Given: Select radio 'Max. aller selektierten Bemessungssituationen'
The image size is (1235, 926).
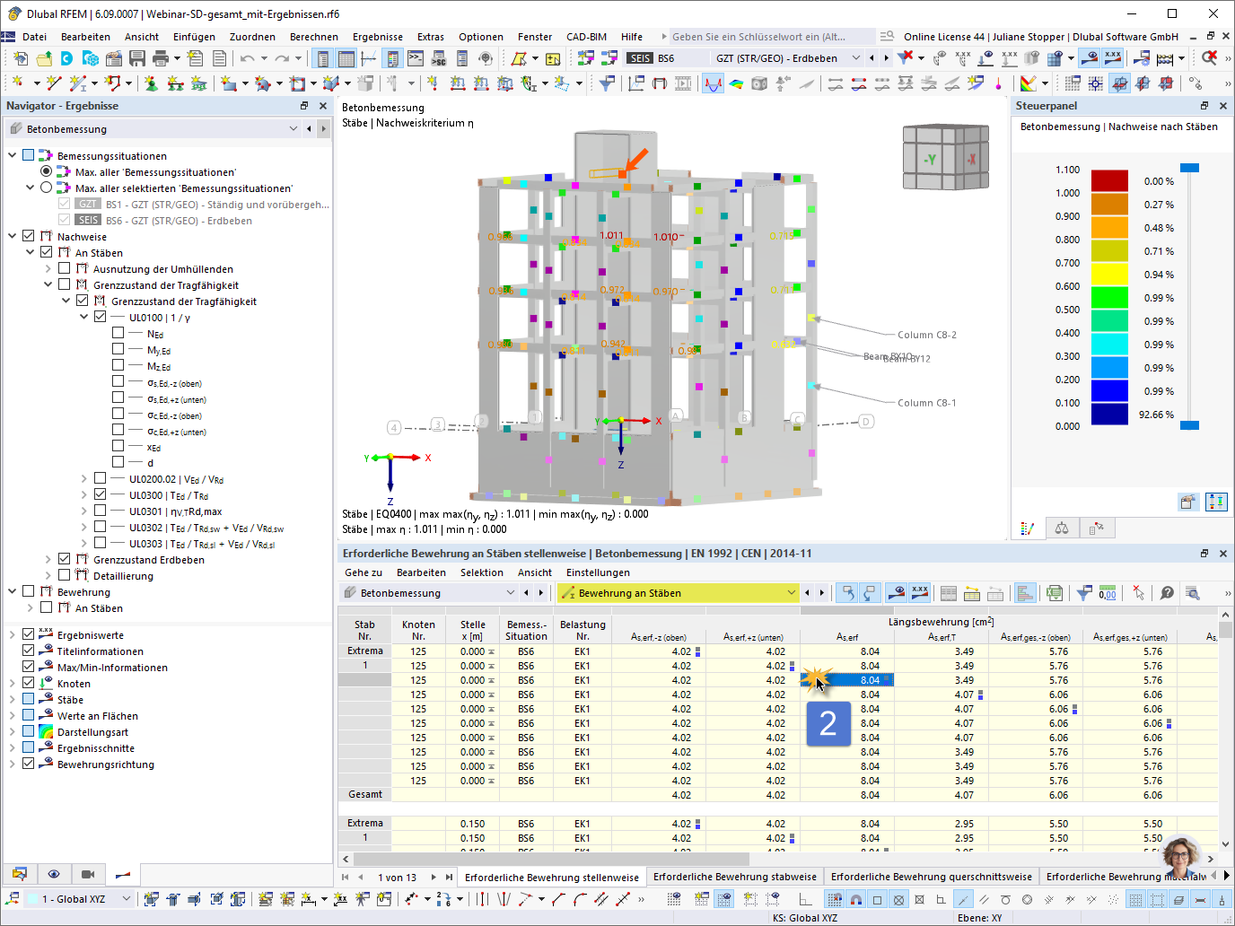Looking at the screenshot, I should click(47, 188).
